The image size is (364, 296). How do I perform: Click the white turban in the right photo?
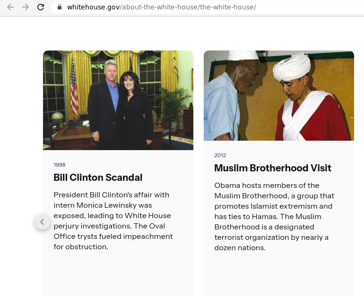(292, 67)
